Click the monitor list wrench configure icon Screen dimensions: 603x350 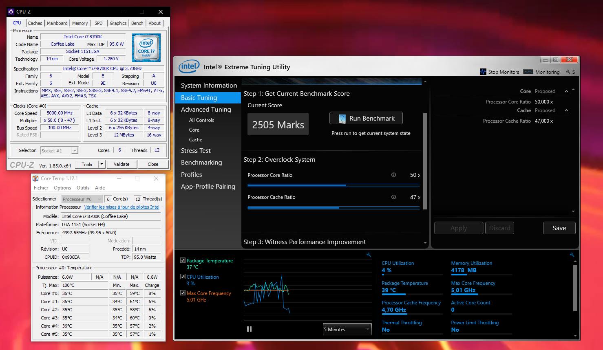pyautogui.click(x=572, y=255)
